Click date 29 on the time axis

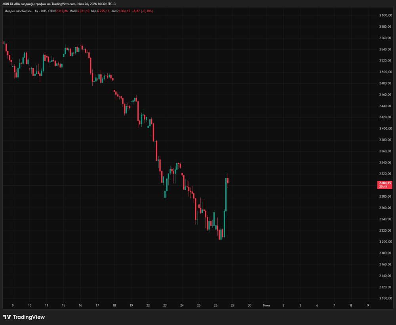232,306
